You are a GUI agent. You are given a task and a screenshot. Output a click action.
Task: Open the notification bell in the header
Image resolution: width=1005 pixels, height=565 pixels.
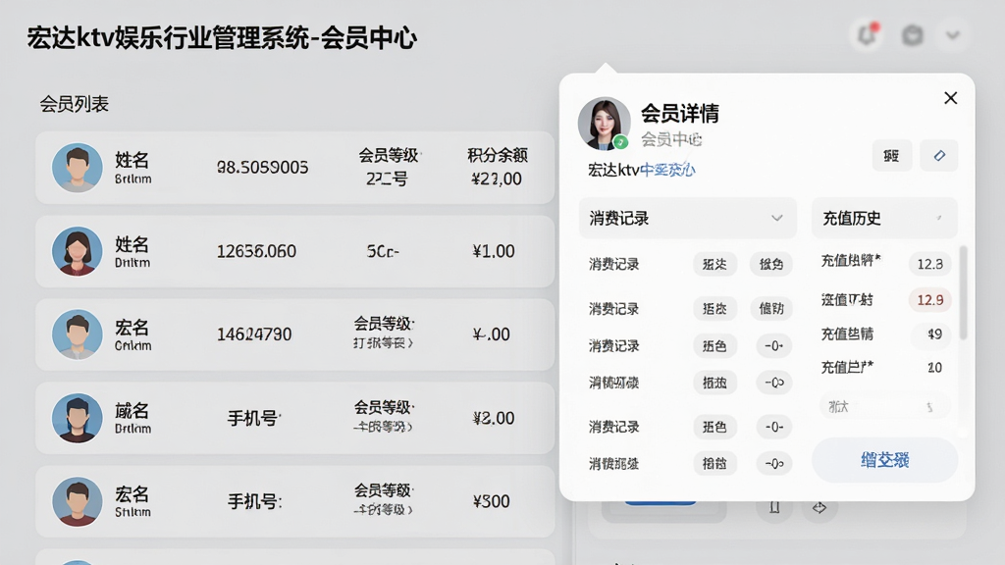pyautogui.click(x=868, y=34)
